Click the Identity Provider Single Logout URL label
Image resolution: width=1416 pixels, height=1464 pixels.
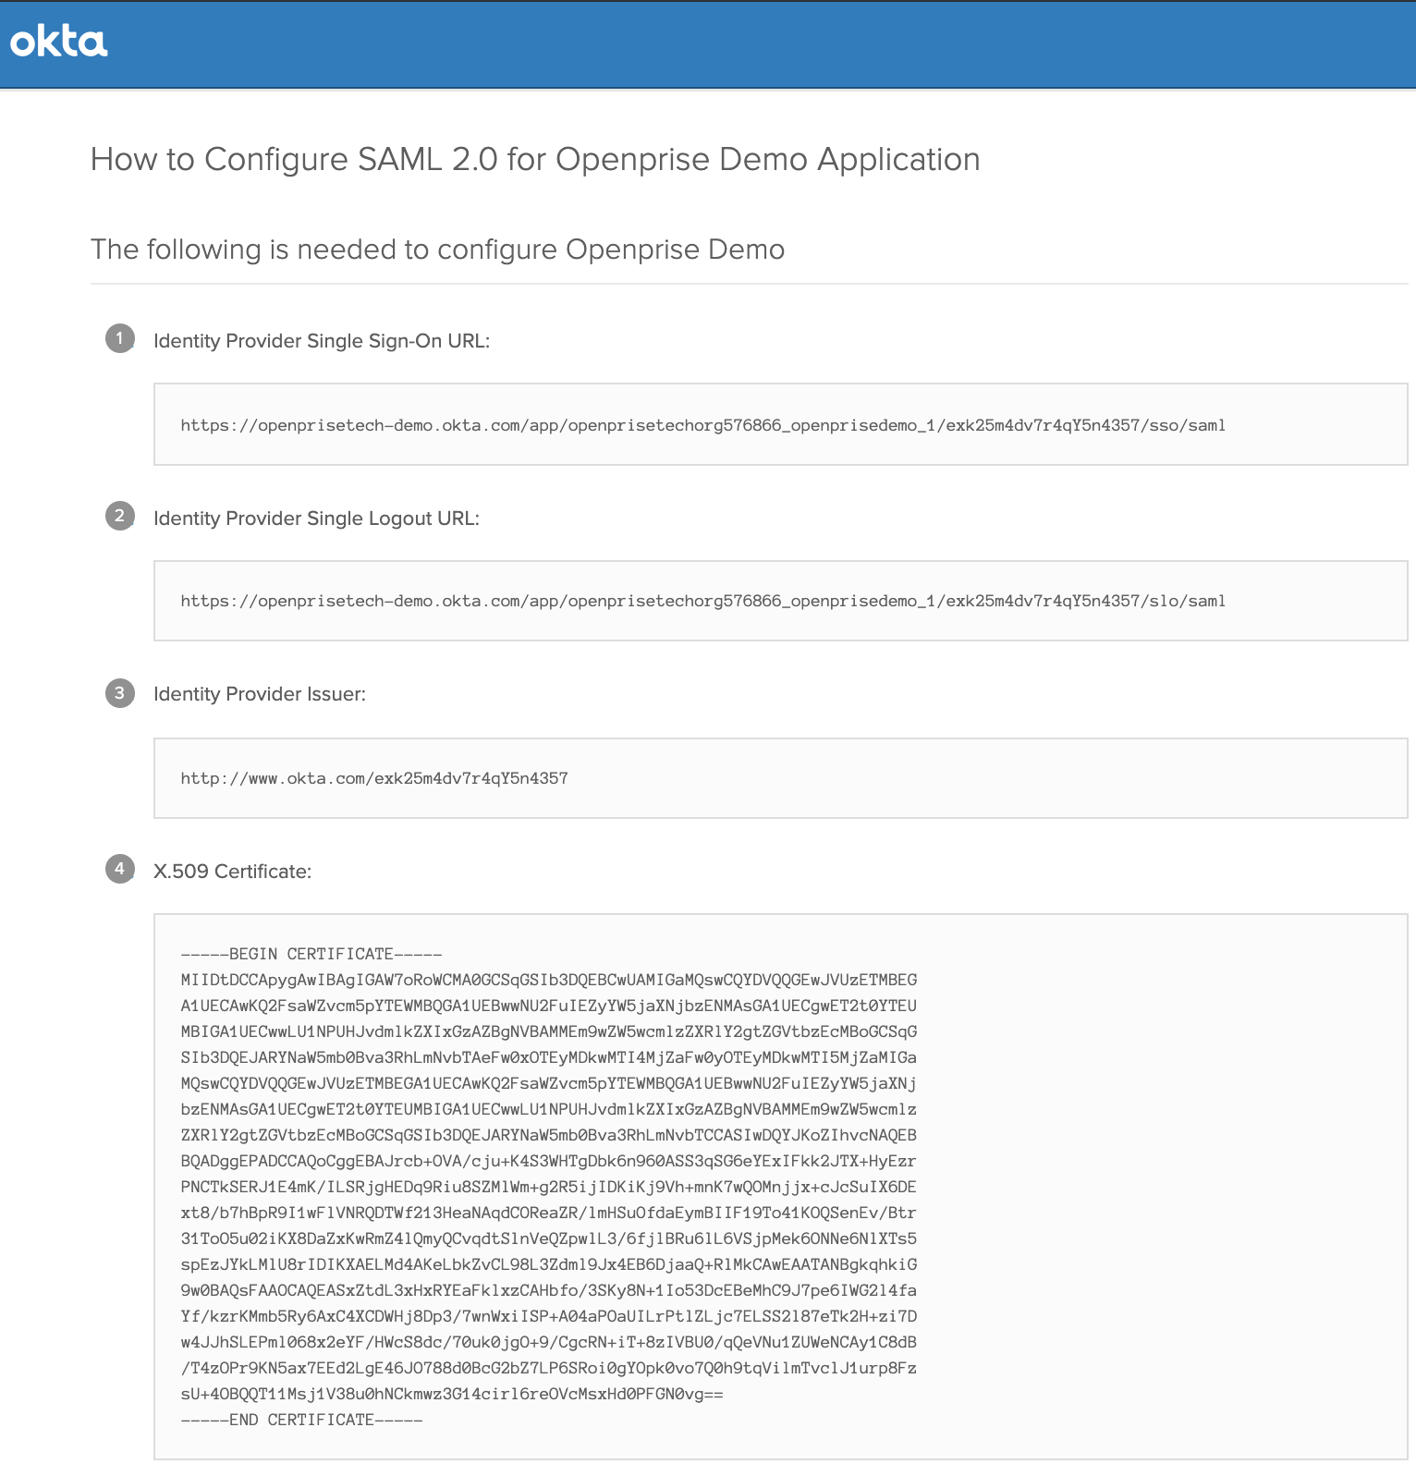pyautogui.click(x=316, y=518)
